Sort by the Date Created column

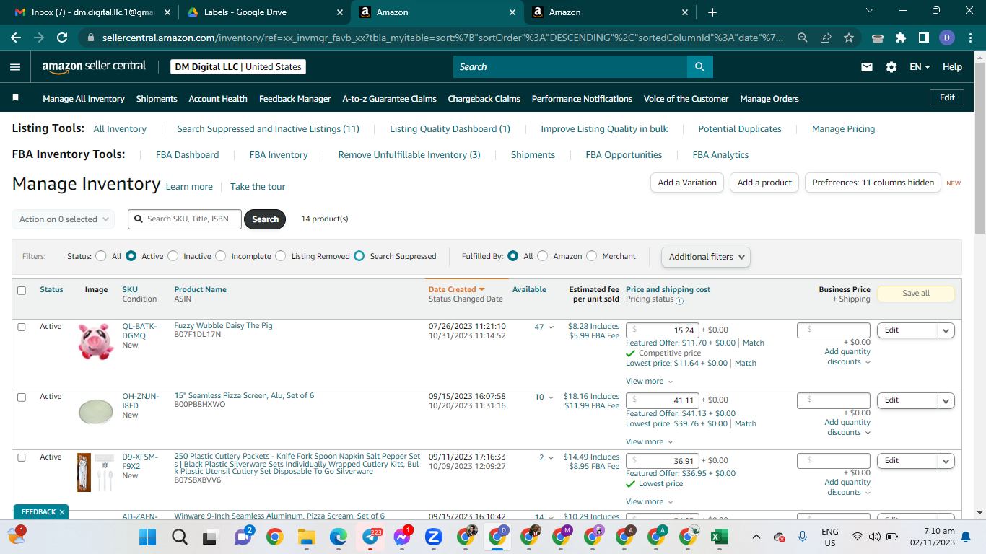coord(456,289)
